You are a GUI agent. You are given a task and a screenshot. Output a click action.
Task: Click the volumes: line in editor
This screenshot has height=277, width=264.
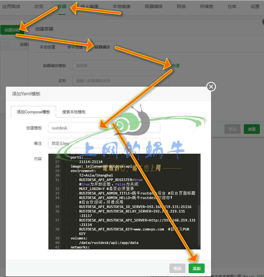[x=79, y=238]
